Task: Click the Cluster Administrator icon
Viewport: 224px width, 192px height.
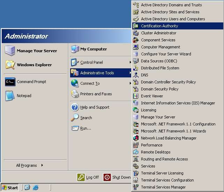Action: pos(136,33)
